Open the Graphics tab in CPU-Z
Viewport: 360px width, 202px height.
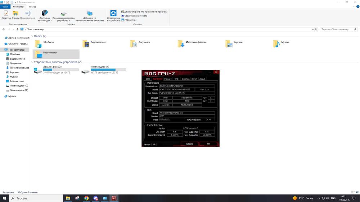(x=185, y=79)
